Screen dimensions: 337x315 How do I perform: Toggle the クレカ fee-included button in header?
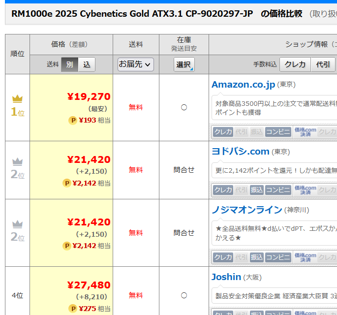point(295,64)
